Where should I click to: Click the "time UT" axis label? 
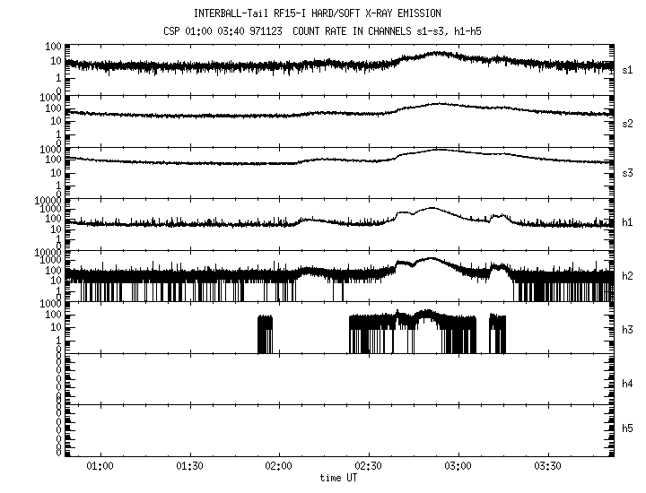[x=342, y=479]
